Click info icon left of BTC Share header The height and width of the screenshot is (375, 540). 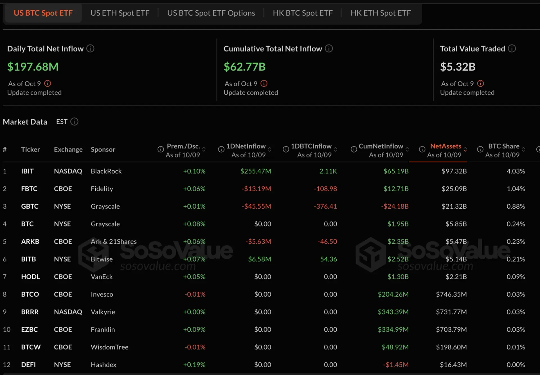click(480, 149)
